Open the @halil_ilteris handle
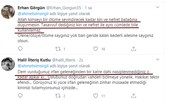The image size is (169, 100). 64,60
